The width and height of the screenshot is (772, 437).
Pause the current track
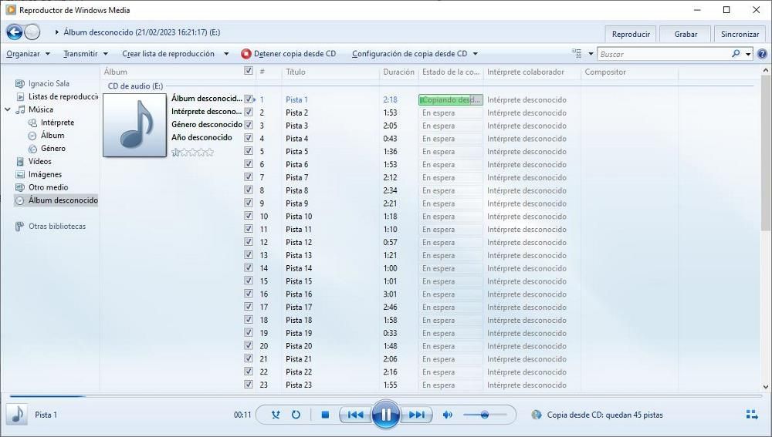pyautogui.click(x=385, y=415)
